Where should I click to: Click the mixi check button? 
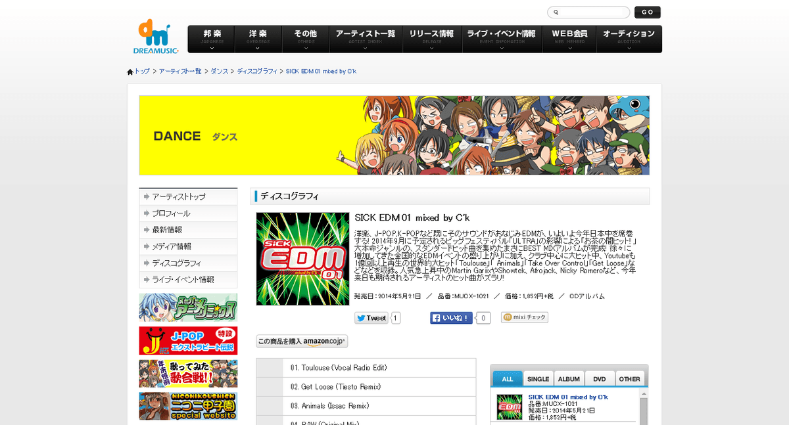pyautogui.click(x=525, y=317)
